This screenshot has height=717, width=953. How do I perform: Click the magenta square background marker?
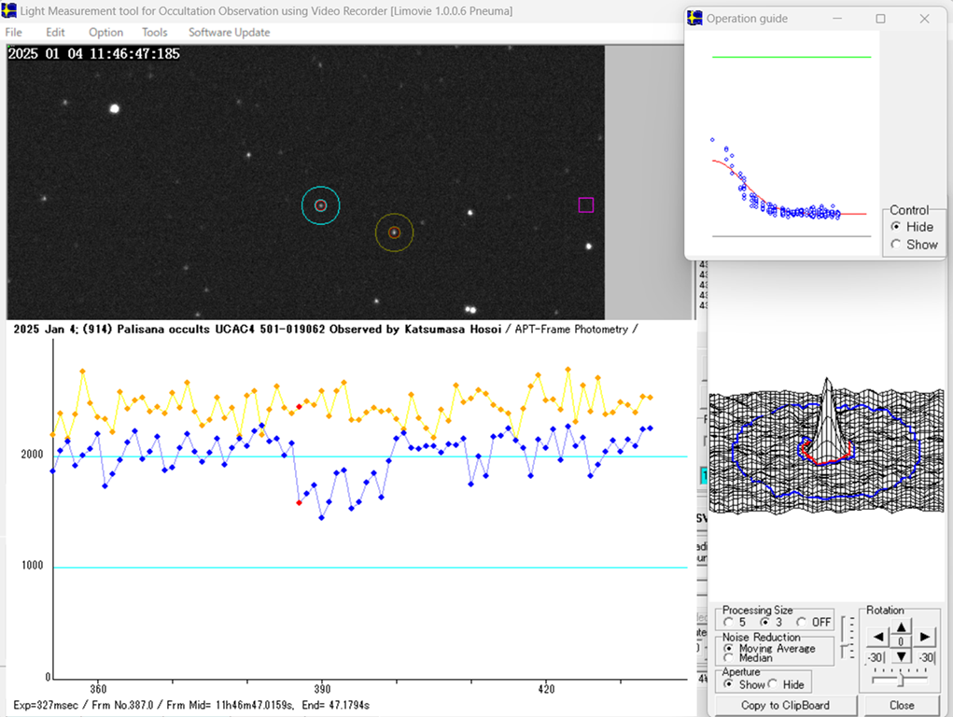point(585,204)
